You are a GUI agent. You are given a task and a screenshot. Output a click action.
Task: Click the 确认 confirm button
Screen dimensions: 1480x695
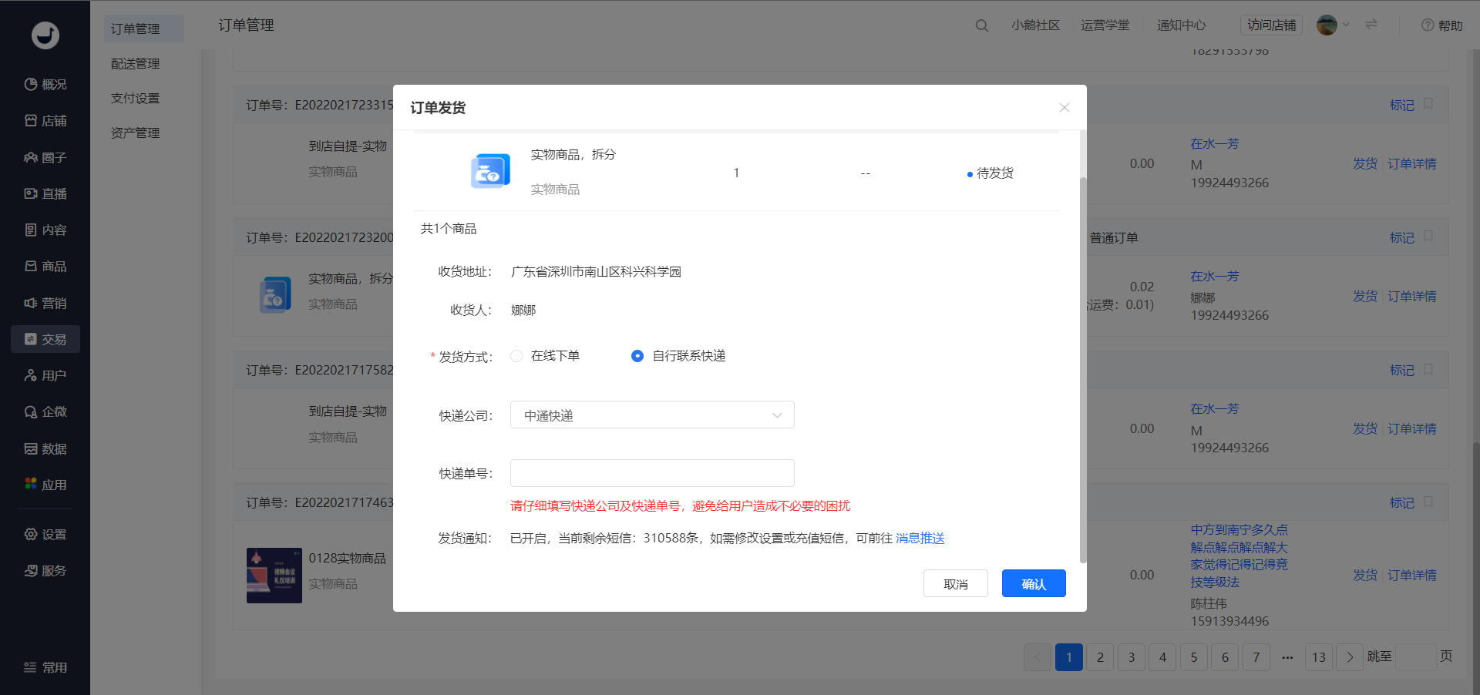click(1034, 583)
